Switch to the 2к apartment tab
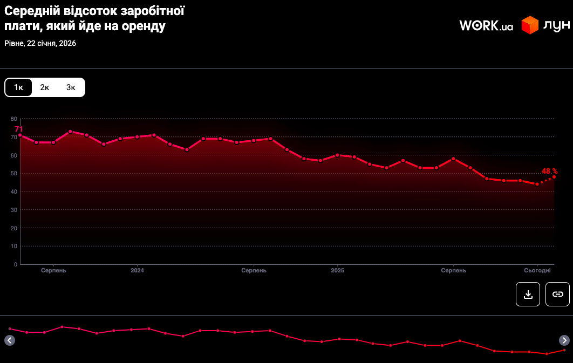 [x=45, y=87]
